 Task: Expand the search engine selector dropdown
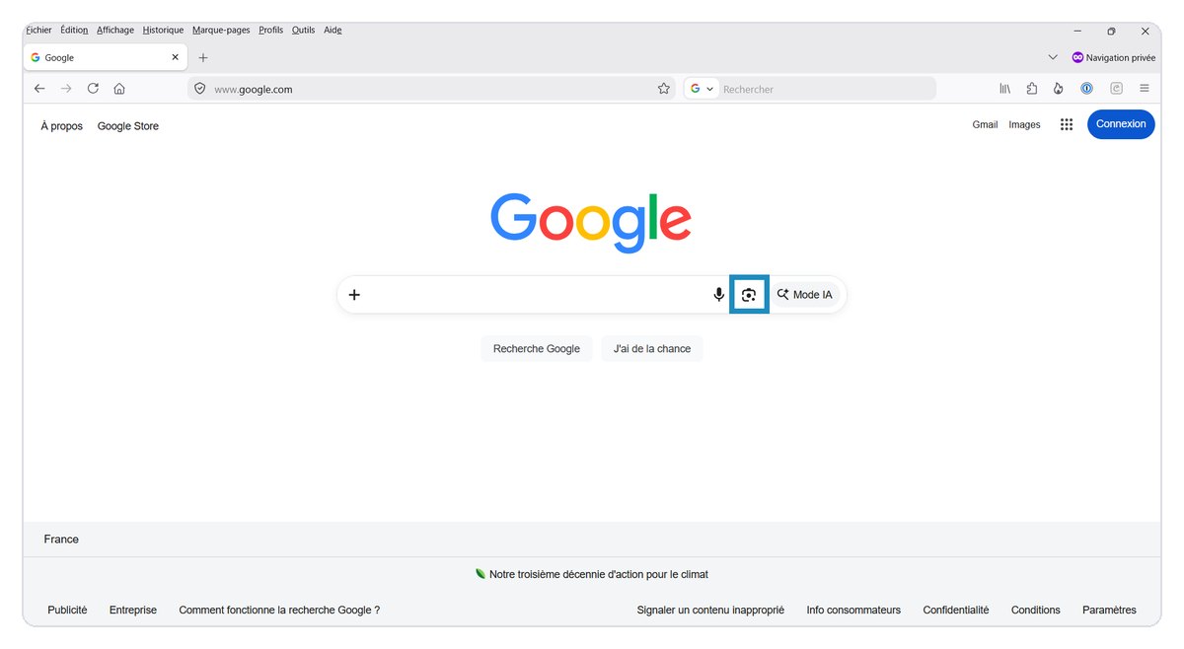[x=702, y=89]
